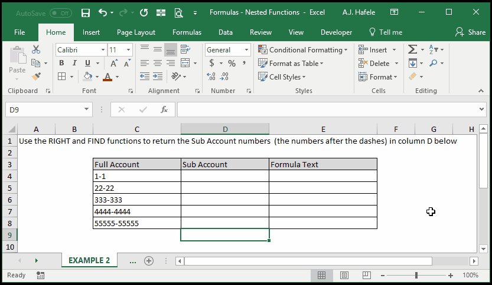This screenshot has width=492, height=285.
Task: Toggle AutoSave switch
Action: coord(61,13)
